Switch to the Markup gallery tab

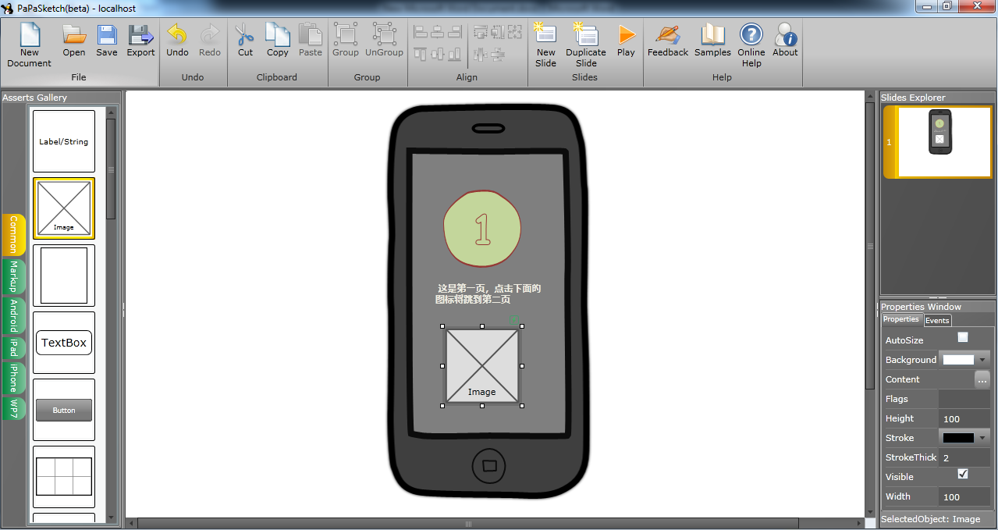click(13, 276)
